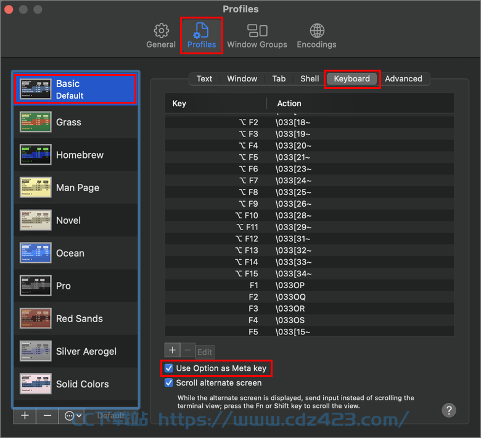
Task: Open the General preferences pane
Action: coord(161,36)
